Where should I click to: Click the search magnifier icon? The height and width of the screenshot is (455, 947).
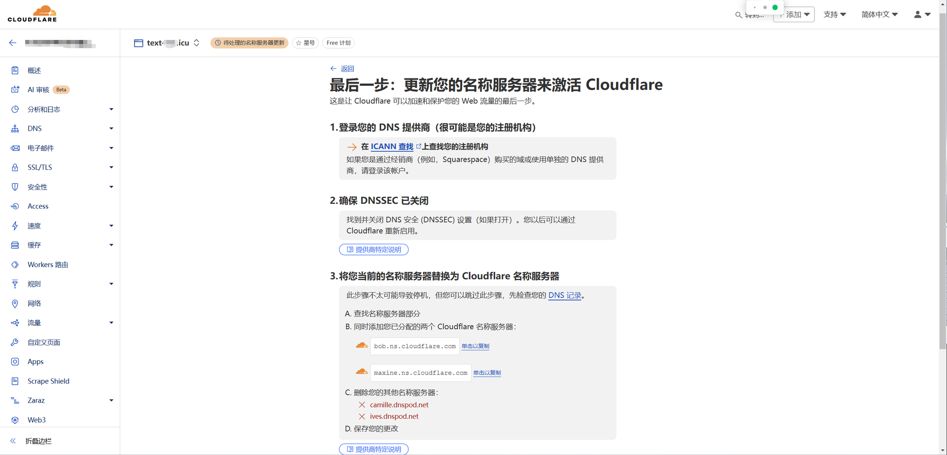click(738, 15)
